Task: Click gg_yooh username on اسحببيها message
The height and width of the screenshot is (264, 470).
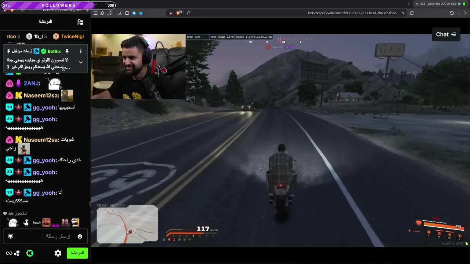Action: 45,107
